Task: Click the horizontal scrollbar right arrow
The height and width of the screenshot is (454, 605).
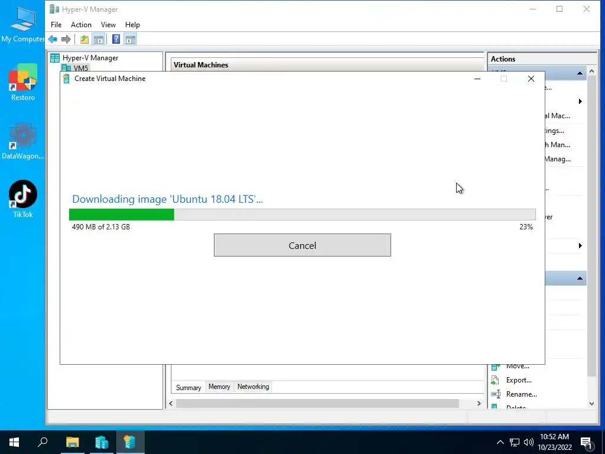Action: pyautogui.click(x=479, y=403)
